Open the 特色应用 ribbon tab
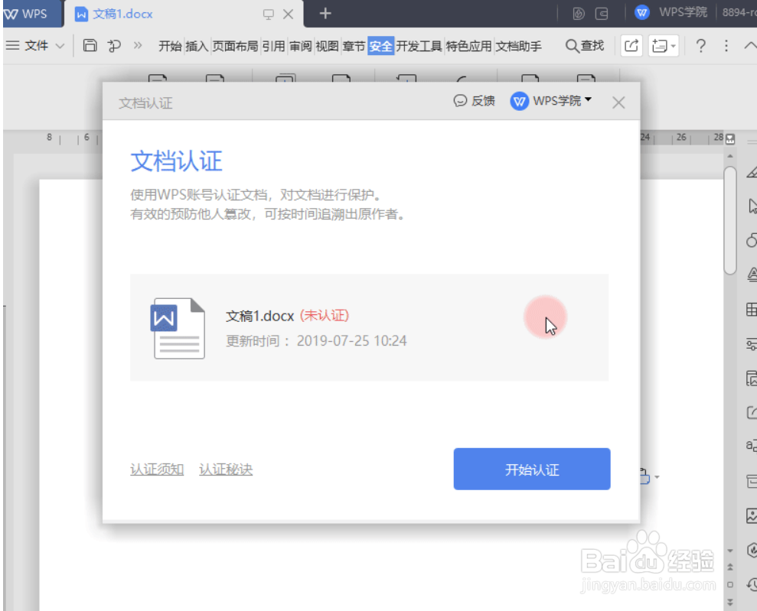757x611 pixels. 468,47
